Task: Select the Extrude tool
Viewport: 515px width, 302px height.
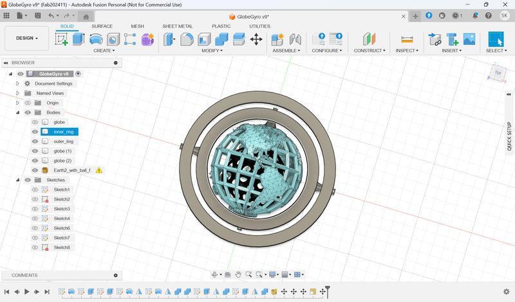Action: coord(79,39)
